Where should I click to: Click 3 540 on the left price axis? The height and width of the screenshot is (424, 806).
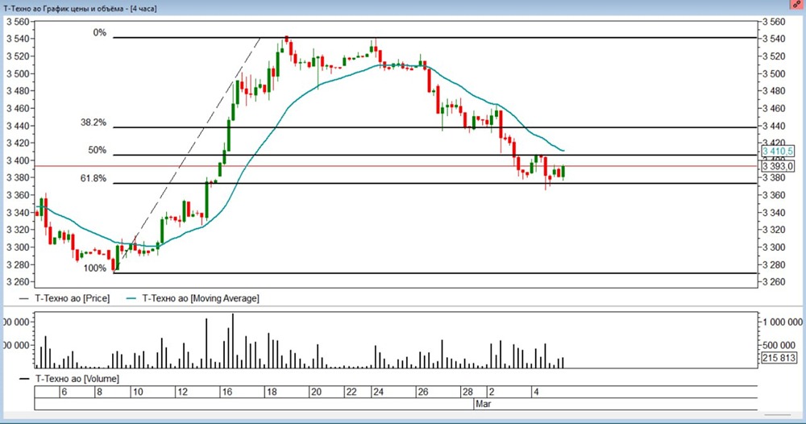[18, 39]
